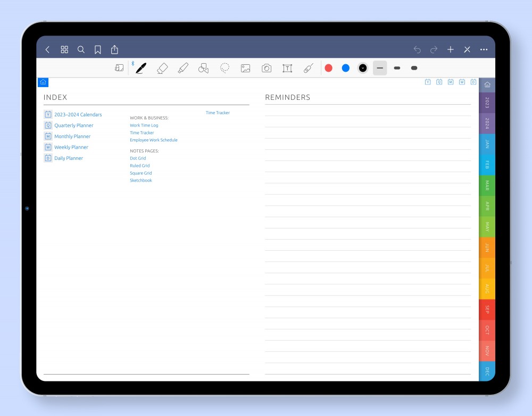This screenshot has width=532, height=416.
Task: Add a new page with plus icon
Action: click(450, 50)
